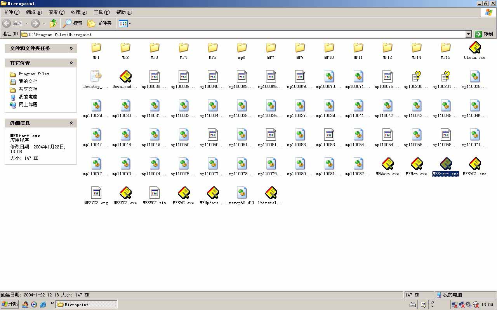The image size is (497, 310).
Task: Click the 开始 Start button
Action: click(10, 304)
